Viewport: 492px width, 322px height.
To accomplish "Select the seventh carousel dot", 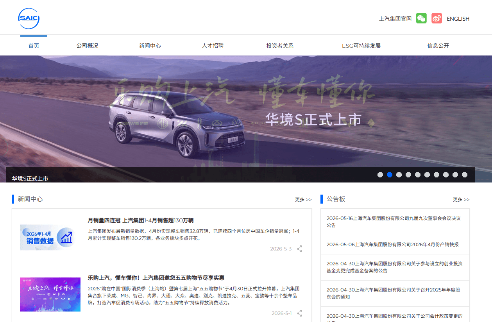I will pyautogui.click(x=437, y=175).
